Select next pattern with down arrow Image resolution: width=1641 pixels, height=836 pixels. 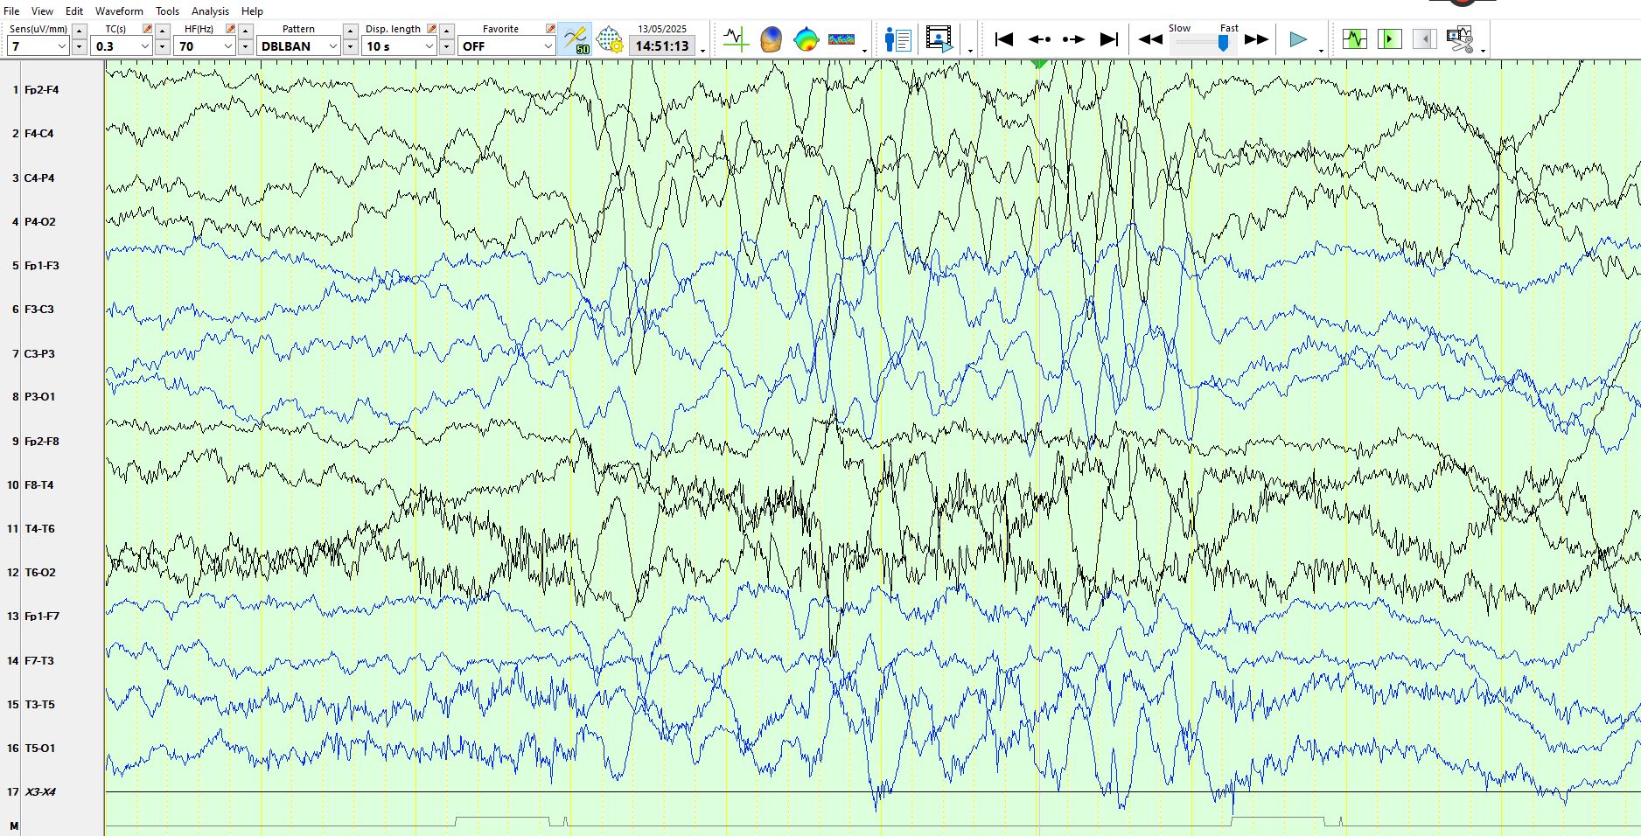[350, 46]
